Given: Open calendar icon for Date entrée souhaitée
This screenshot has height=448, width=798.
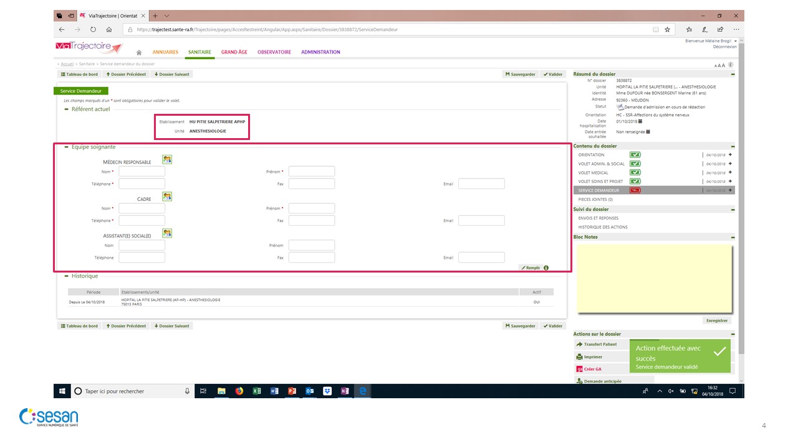Looking at the screenshot, I should pos(648,132).
